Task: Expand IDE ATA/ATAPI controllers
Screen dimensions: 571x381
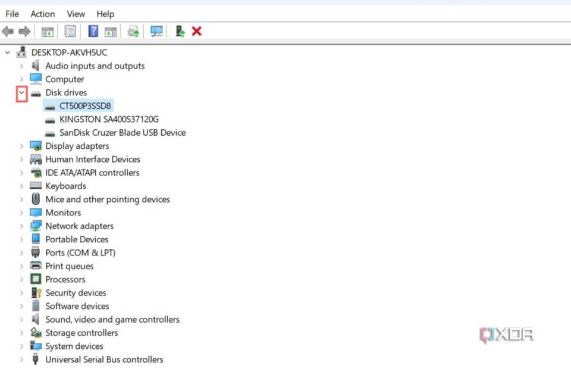Action: [21, 173]
